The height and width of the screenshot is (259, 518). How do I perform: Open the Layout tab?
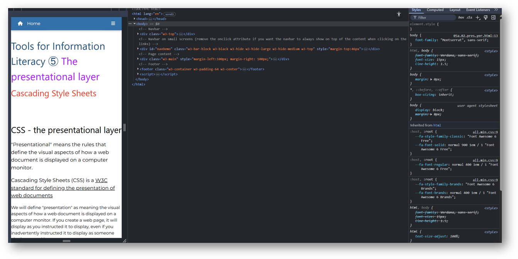(x=455, y=10)
